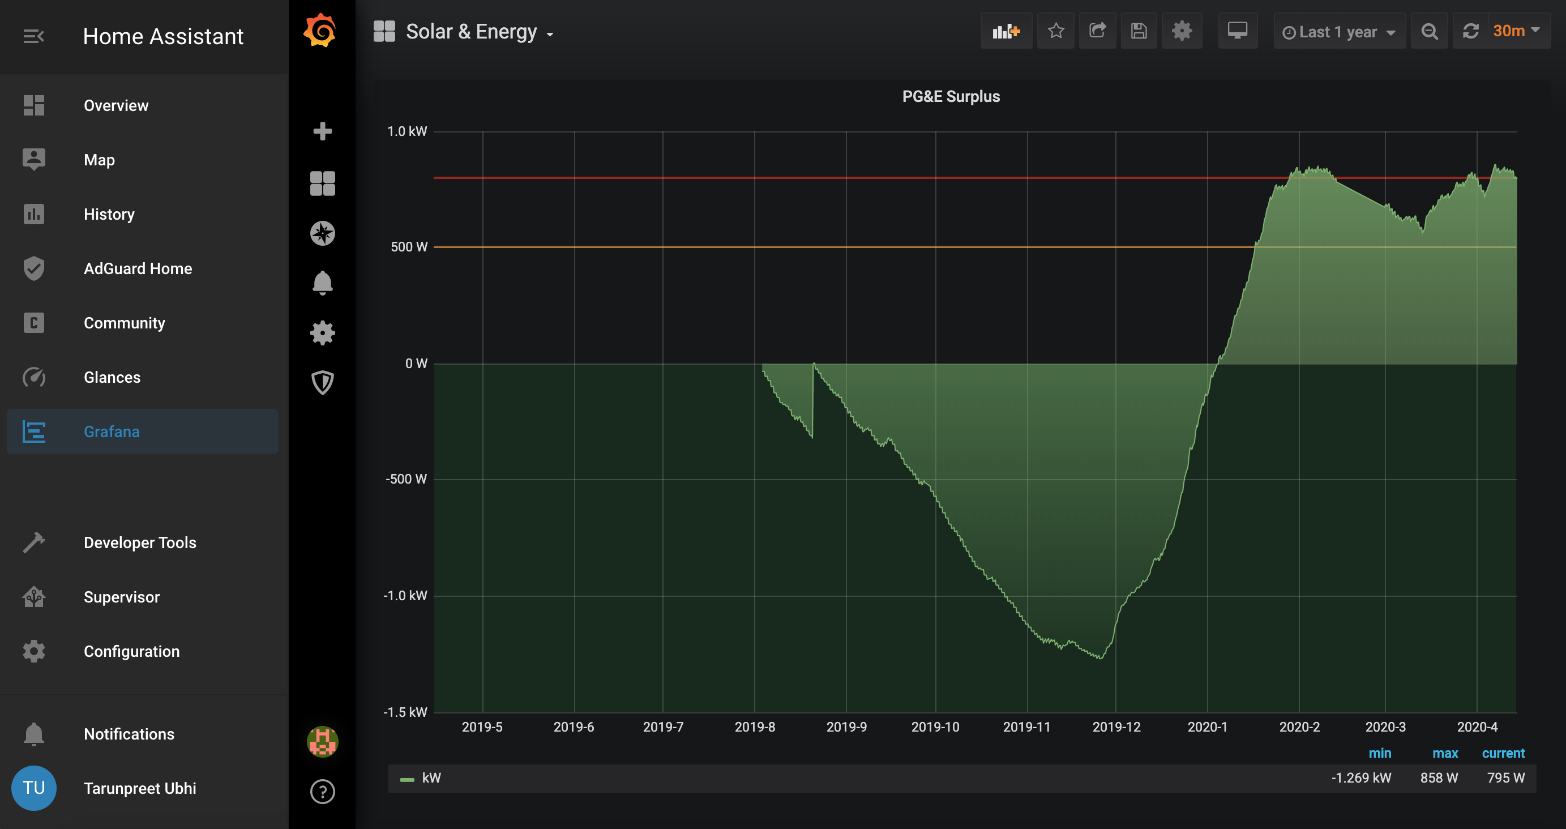Star this dashboard as favorite
The image size is (1566, 829).
pyautogui.click(x=1055, y=31)
